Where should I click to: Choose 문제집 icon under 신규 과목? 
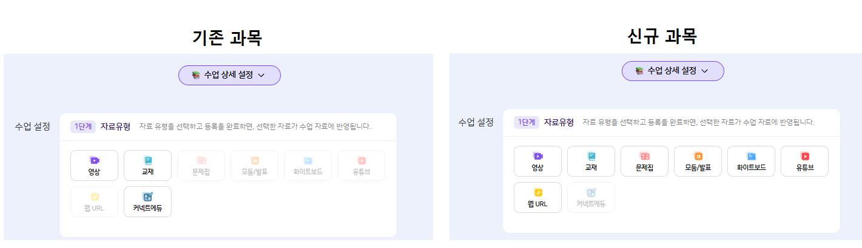(644, 161)
